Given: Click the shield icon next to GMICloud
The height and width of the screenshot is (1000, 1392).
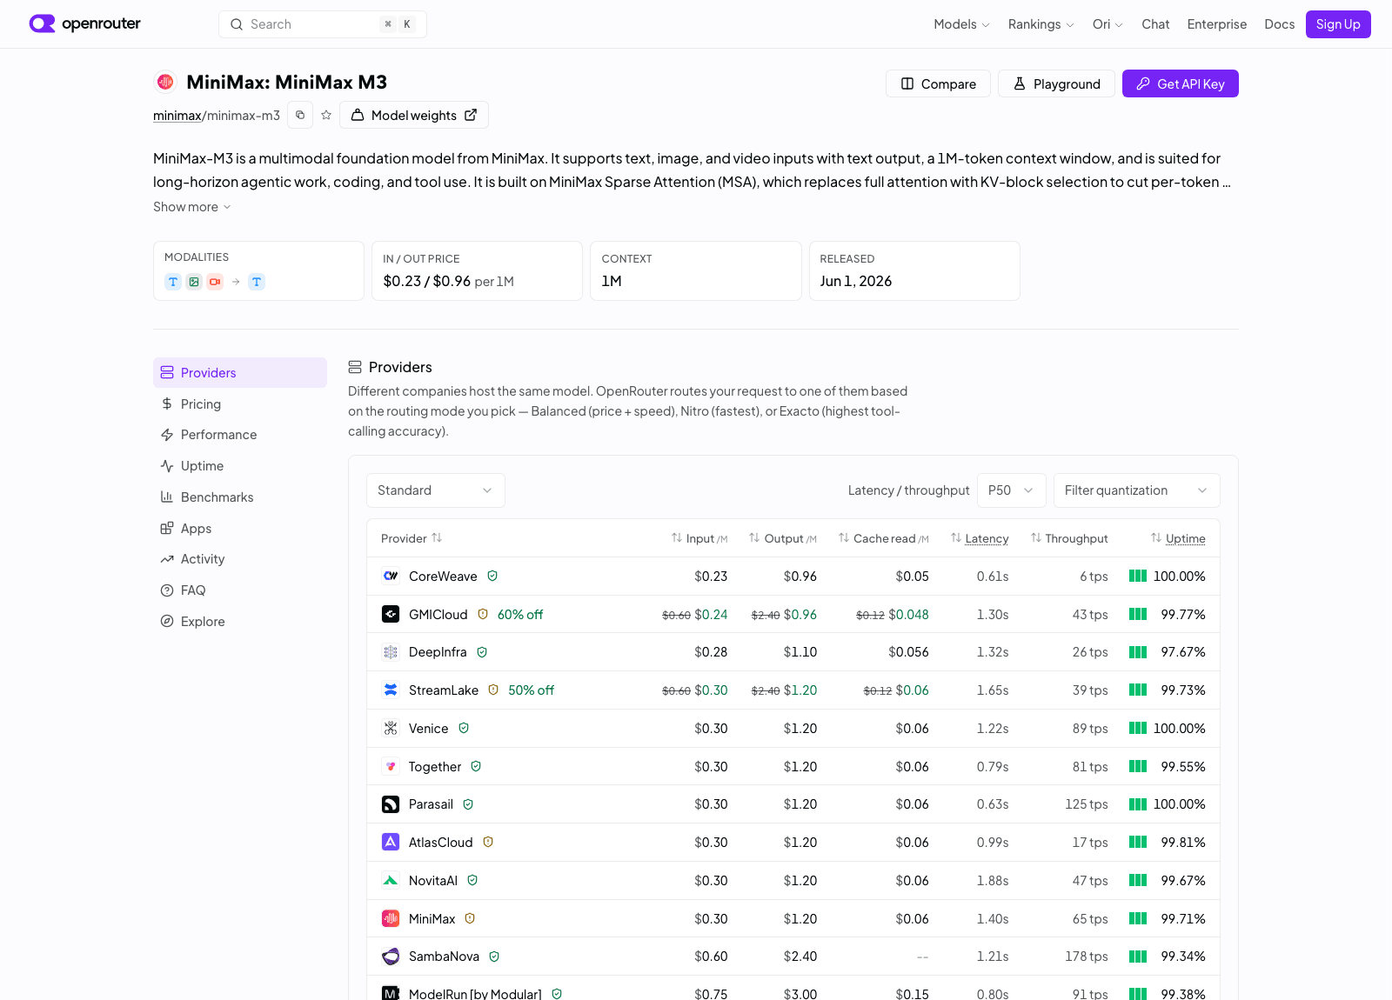Looking at the screenshot, I should click(x=483, y=614).
